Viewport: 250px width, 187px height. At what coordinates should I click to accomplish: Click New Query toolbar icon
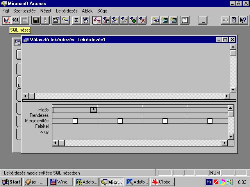coord(155,20)
